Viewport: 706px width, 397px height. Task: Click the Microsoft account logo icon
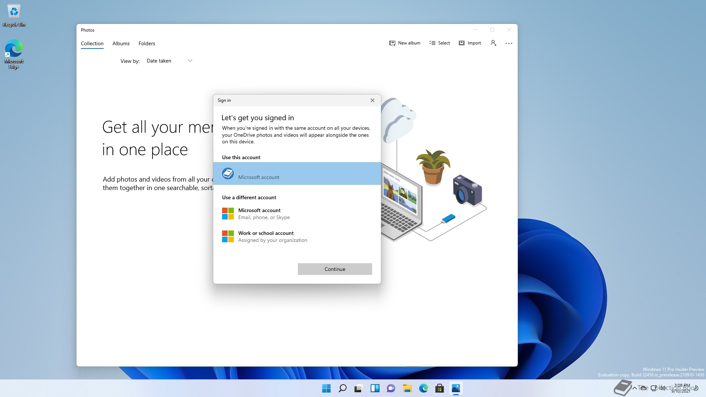point(228,214)
